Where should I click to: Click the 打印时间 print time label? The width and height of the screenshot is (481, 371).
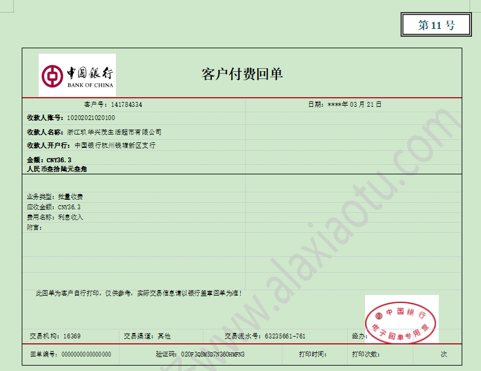(x=313, y=355)
